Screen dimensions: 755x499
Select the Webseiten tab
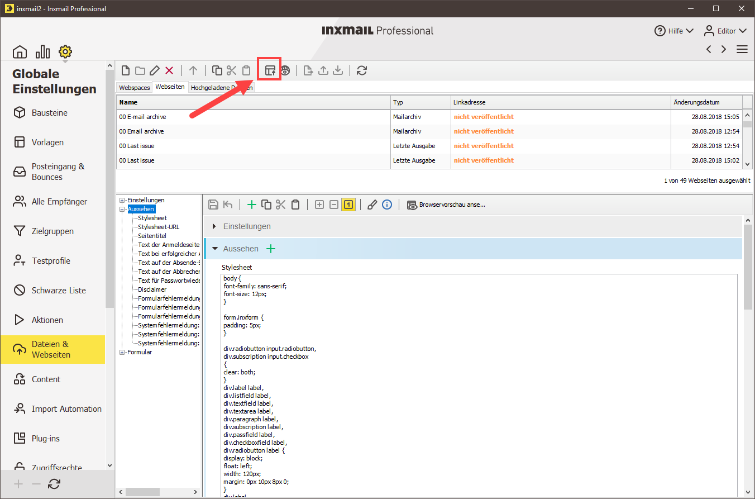170,87
